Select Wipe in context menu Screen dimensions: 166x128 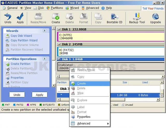pos(90,93)
